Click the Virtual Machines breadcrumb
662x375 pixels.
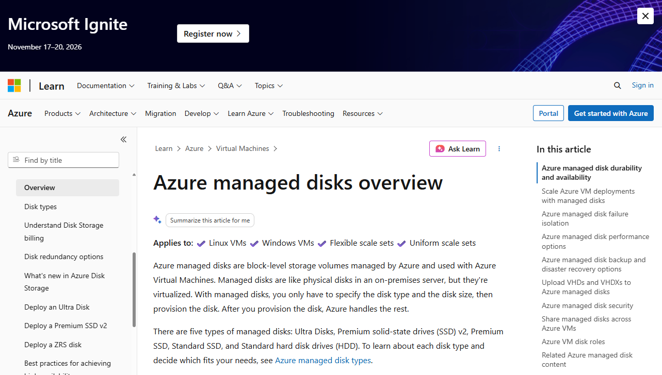pos(243,148)
